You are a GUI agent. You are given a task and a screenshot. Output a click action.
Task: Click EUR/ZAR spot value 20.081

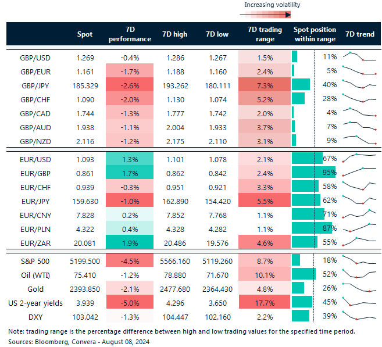click(x=85, y=244)
